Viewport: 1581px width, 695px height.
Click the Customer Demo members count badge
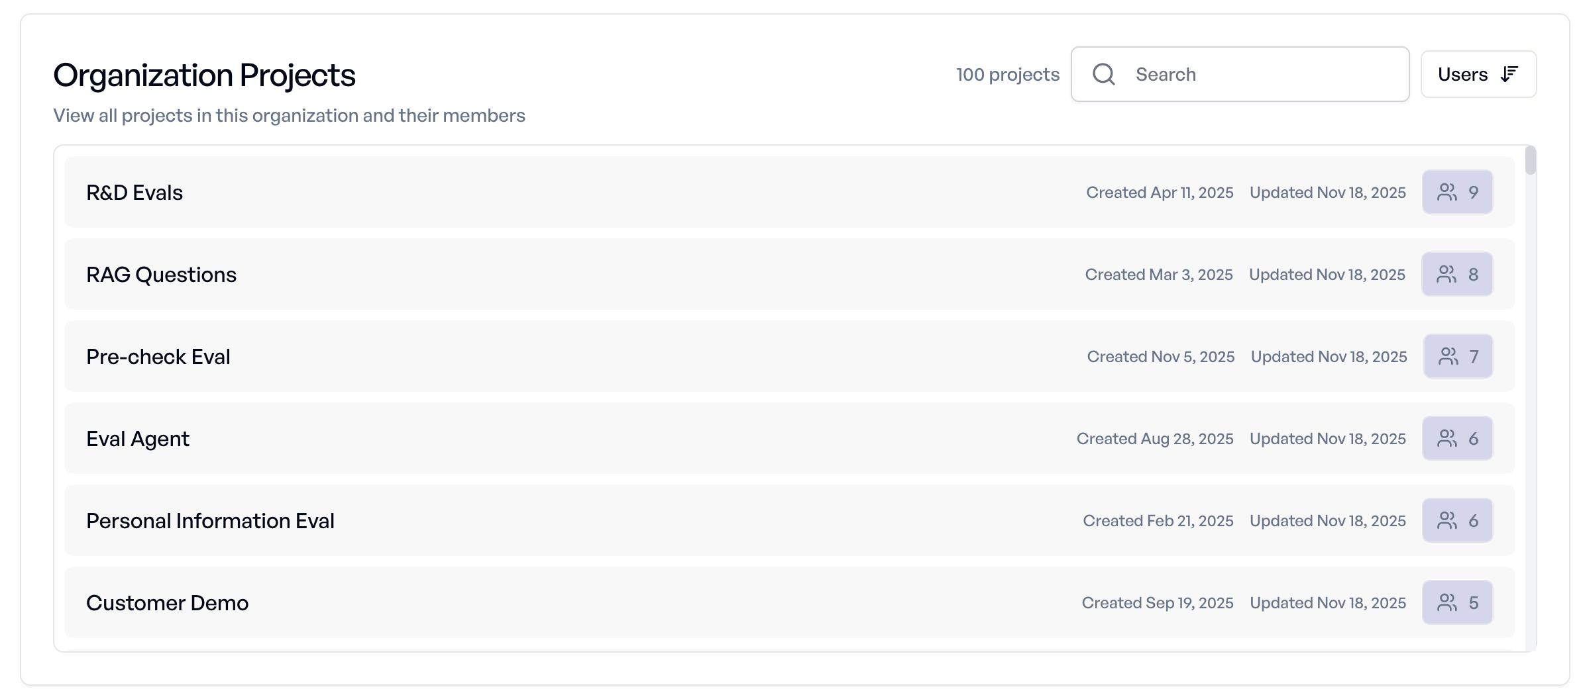[1457, 602]
